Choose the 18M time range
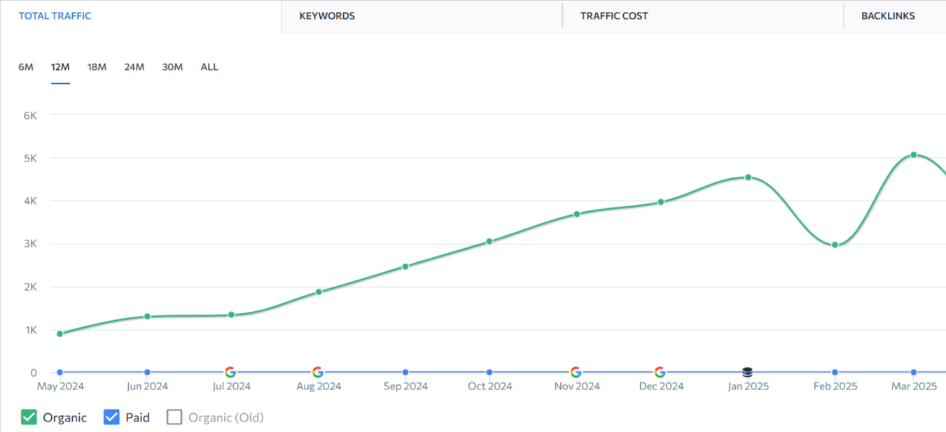Screen dimensions: 946x432 (97, 67)
